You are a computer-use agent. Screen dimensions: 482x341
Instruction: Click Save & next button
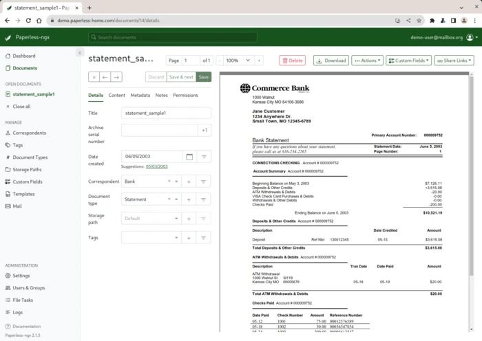(181, 77)
